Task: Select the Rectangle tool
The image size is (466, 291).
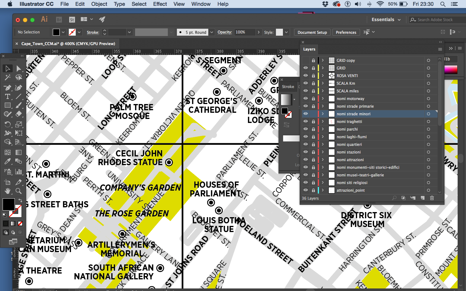Action: (x=7, y=105)
